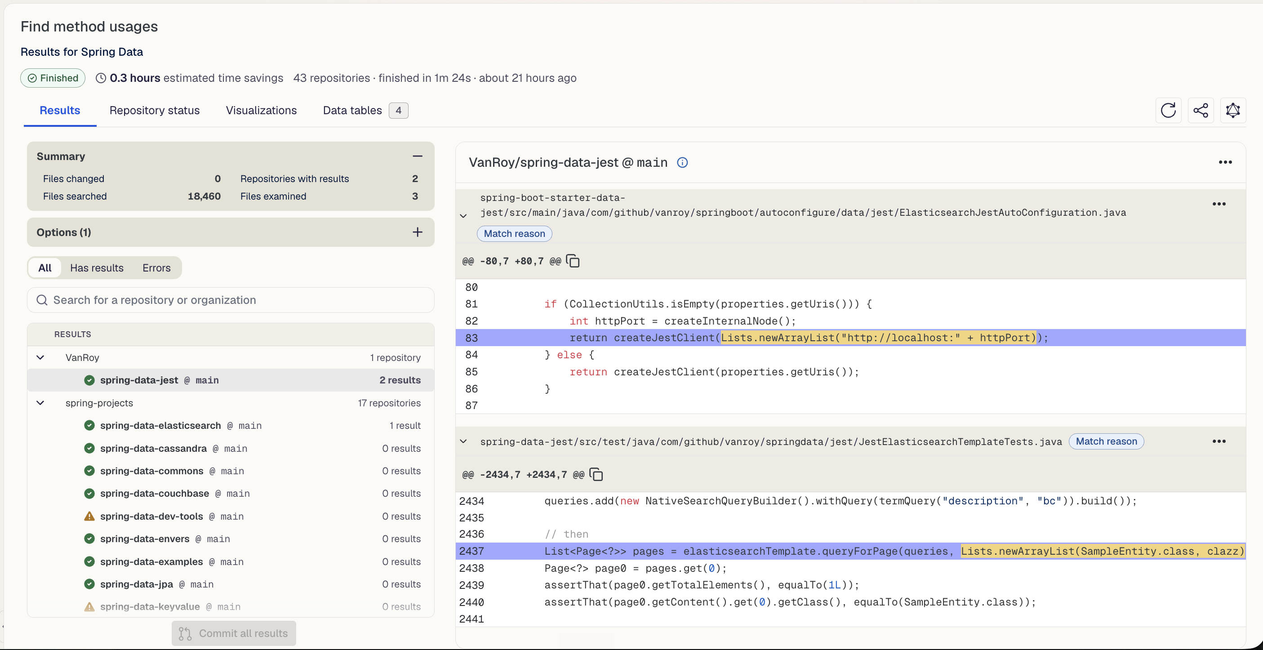Collapse the Summary panel with minus icon
This screenshot has width=1263, height=650.
417,156
